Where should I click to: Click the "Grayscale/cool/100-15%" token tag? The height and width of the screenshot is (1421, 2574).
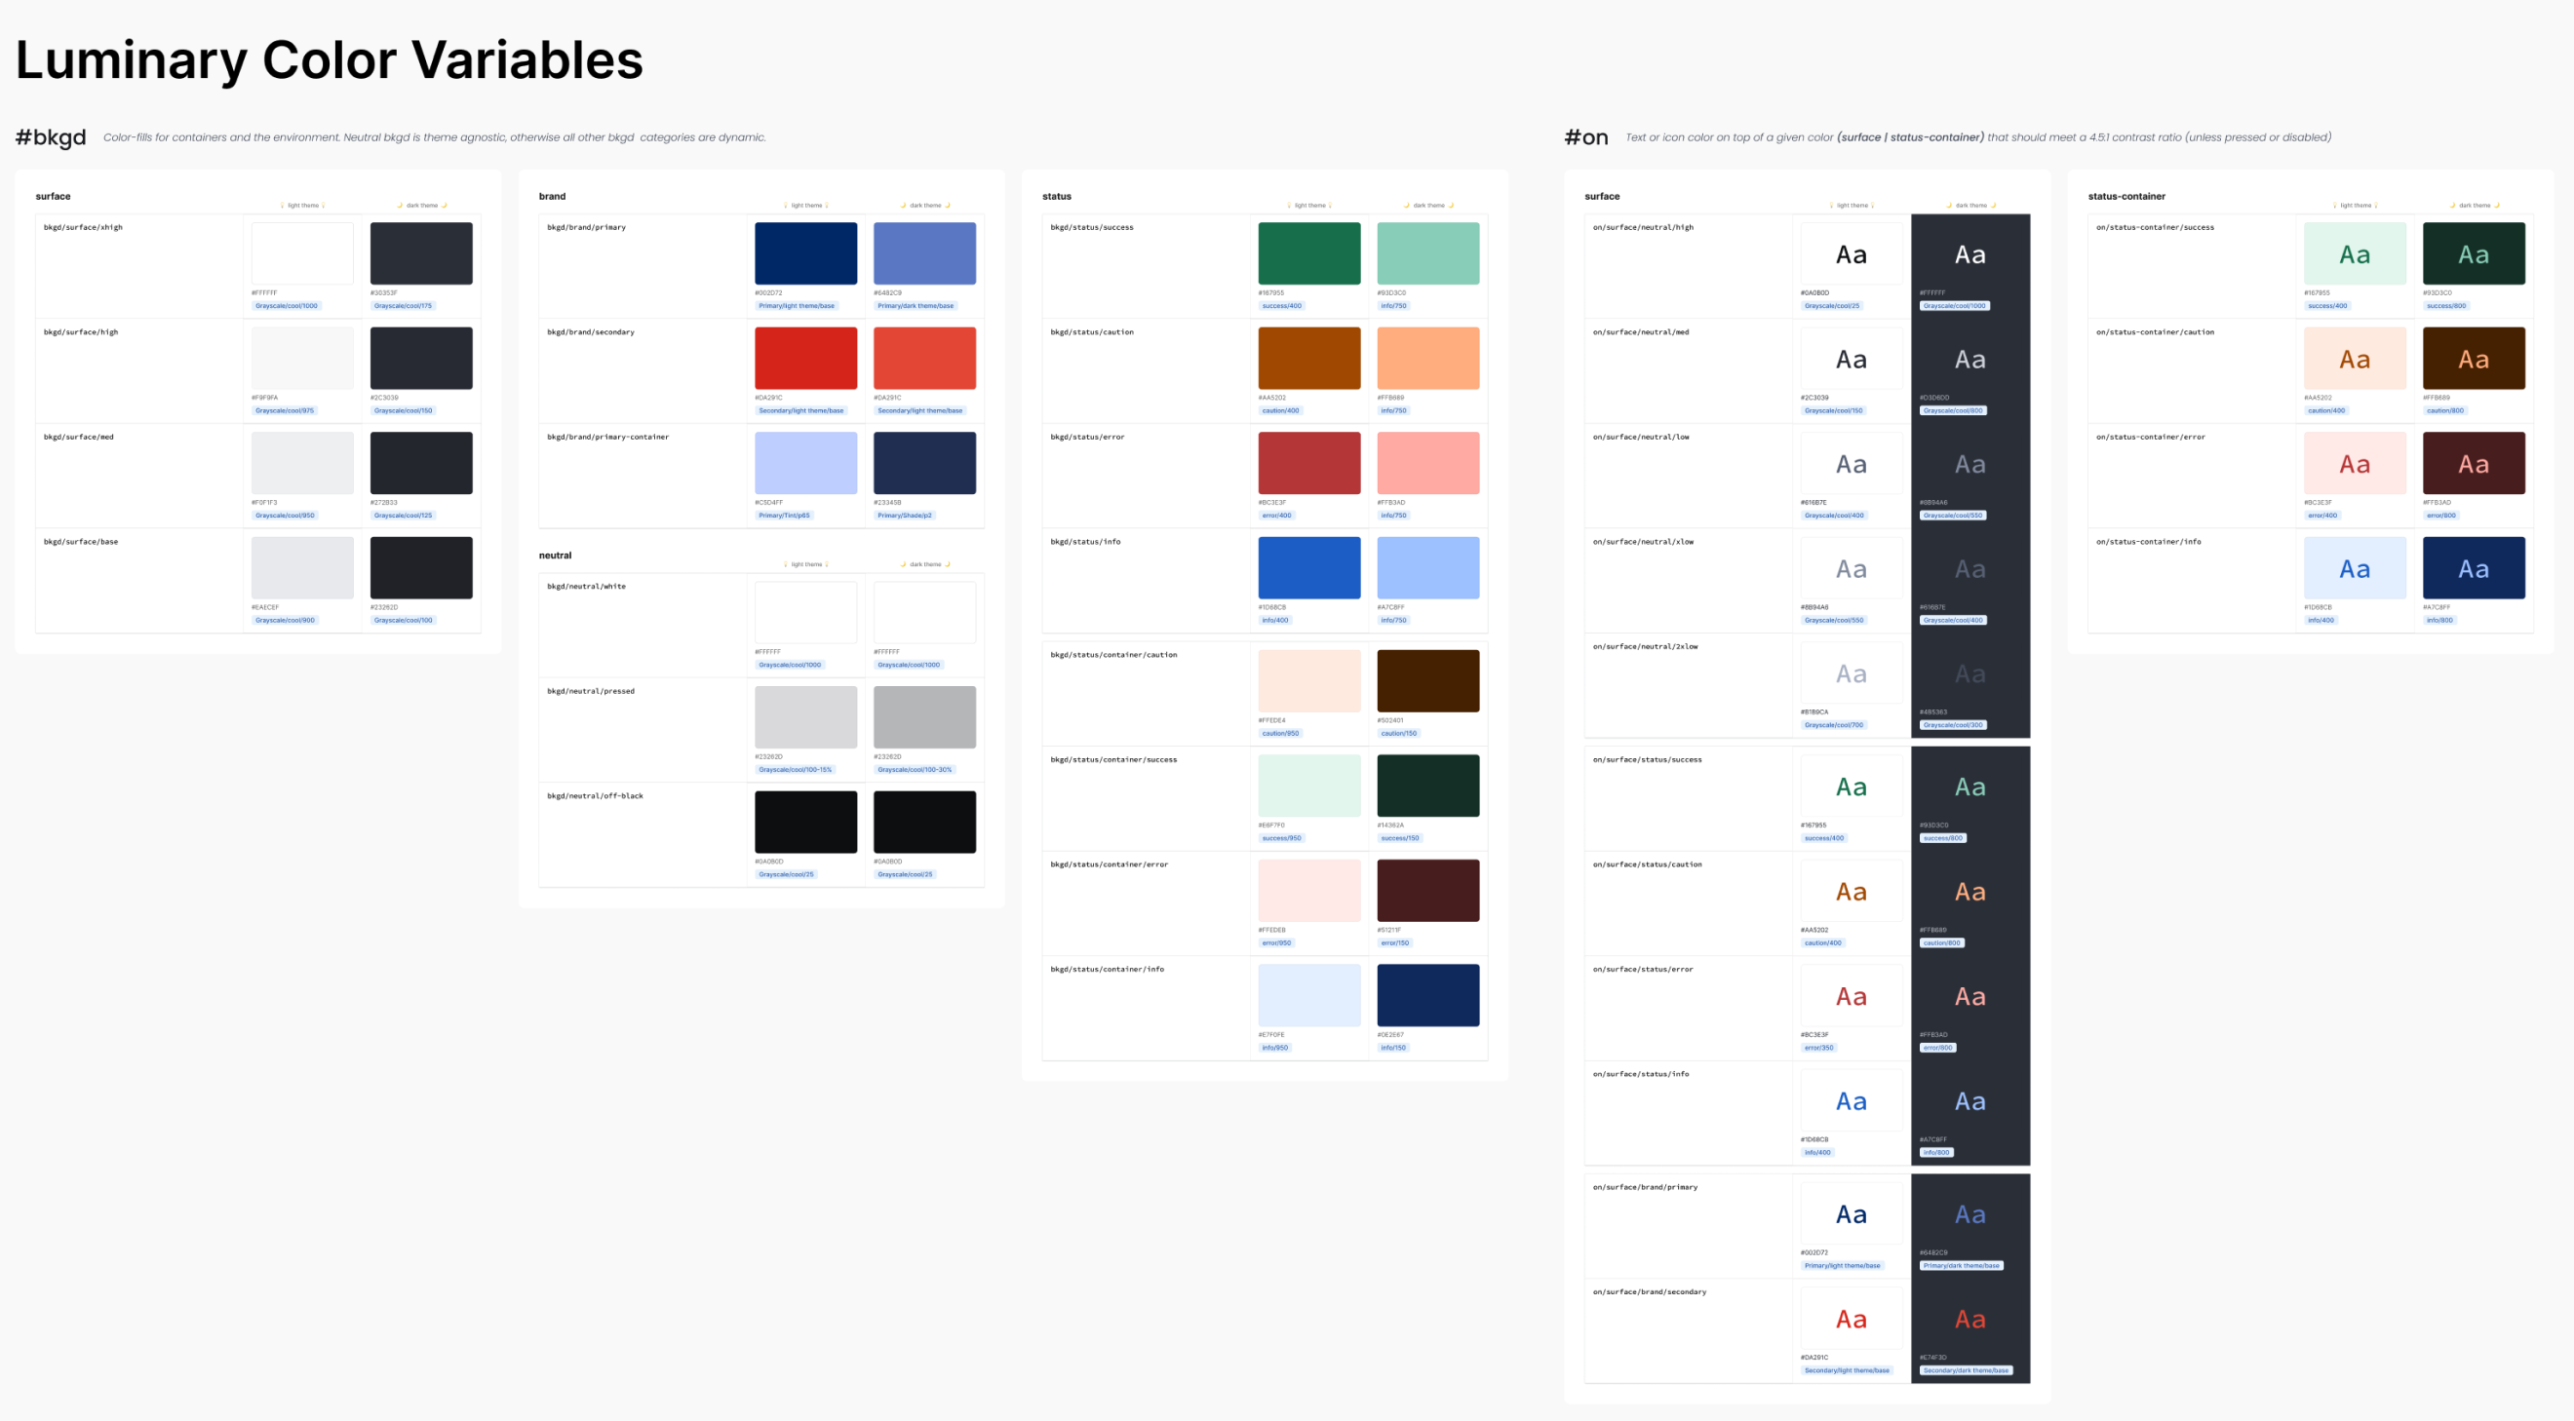tap(796, 770)
